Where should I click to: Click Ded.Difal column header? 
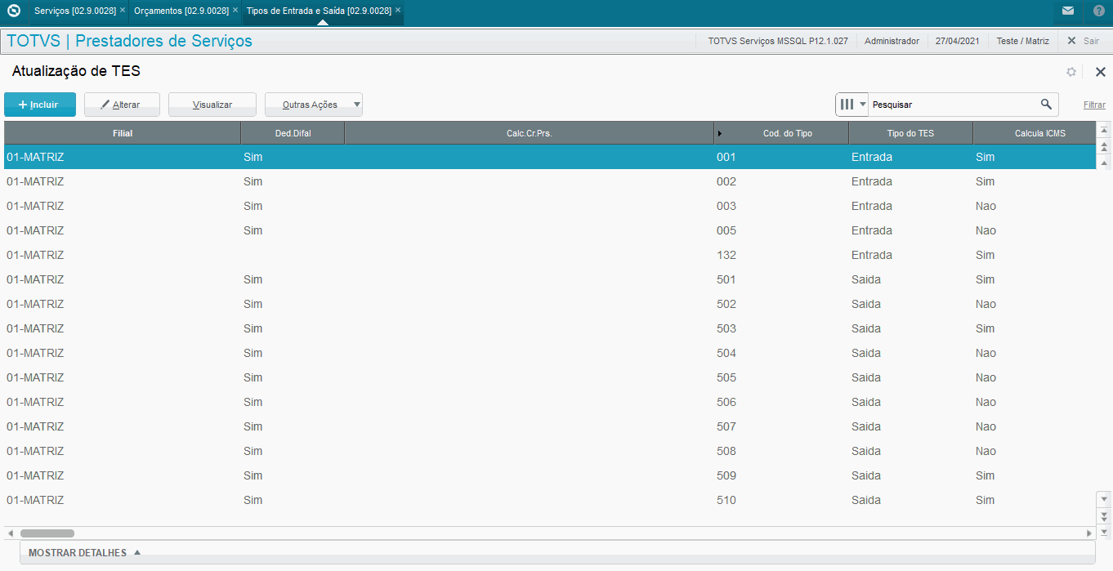(x=293, y=133)
